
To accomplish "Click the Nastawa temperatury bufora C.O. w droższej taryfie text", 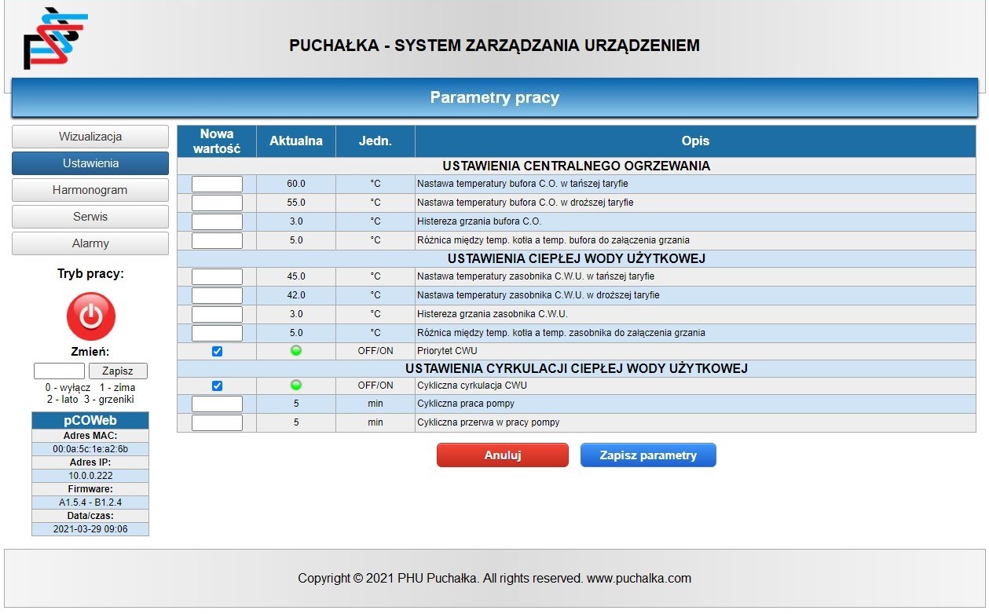I will [x=526, y=203].
